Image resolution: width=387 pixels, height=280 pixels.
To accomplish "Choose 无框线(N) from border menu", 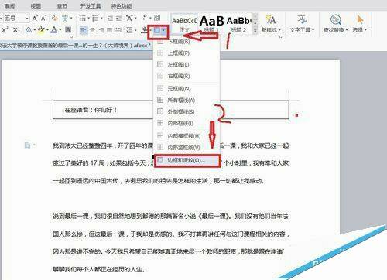I will (x=187, y=89).
